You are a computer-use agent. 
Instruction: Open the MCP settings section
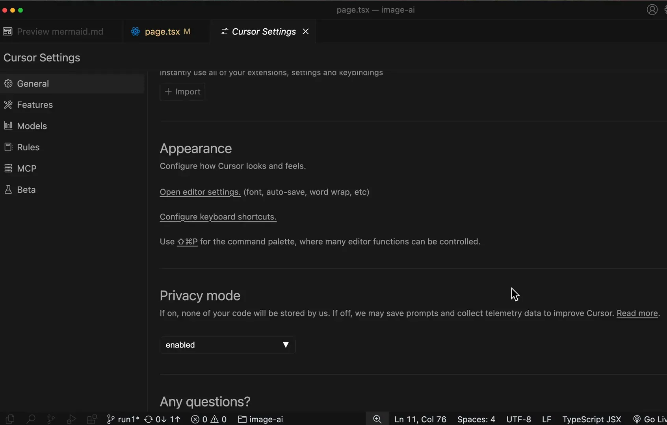click(72, 169)
